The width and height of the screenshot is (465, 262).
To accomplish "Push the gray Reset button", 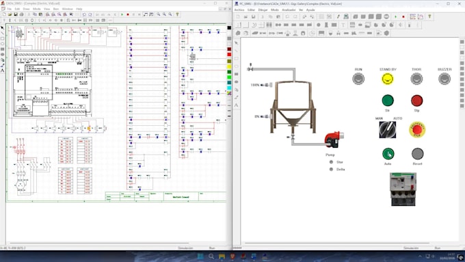I will click(x=417, y=154).
